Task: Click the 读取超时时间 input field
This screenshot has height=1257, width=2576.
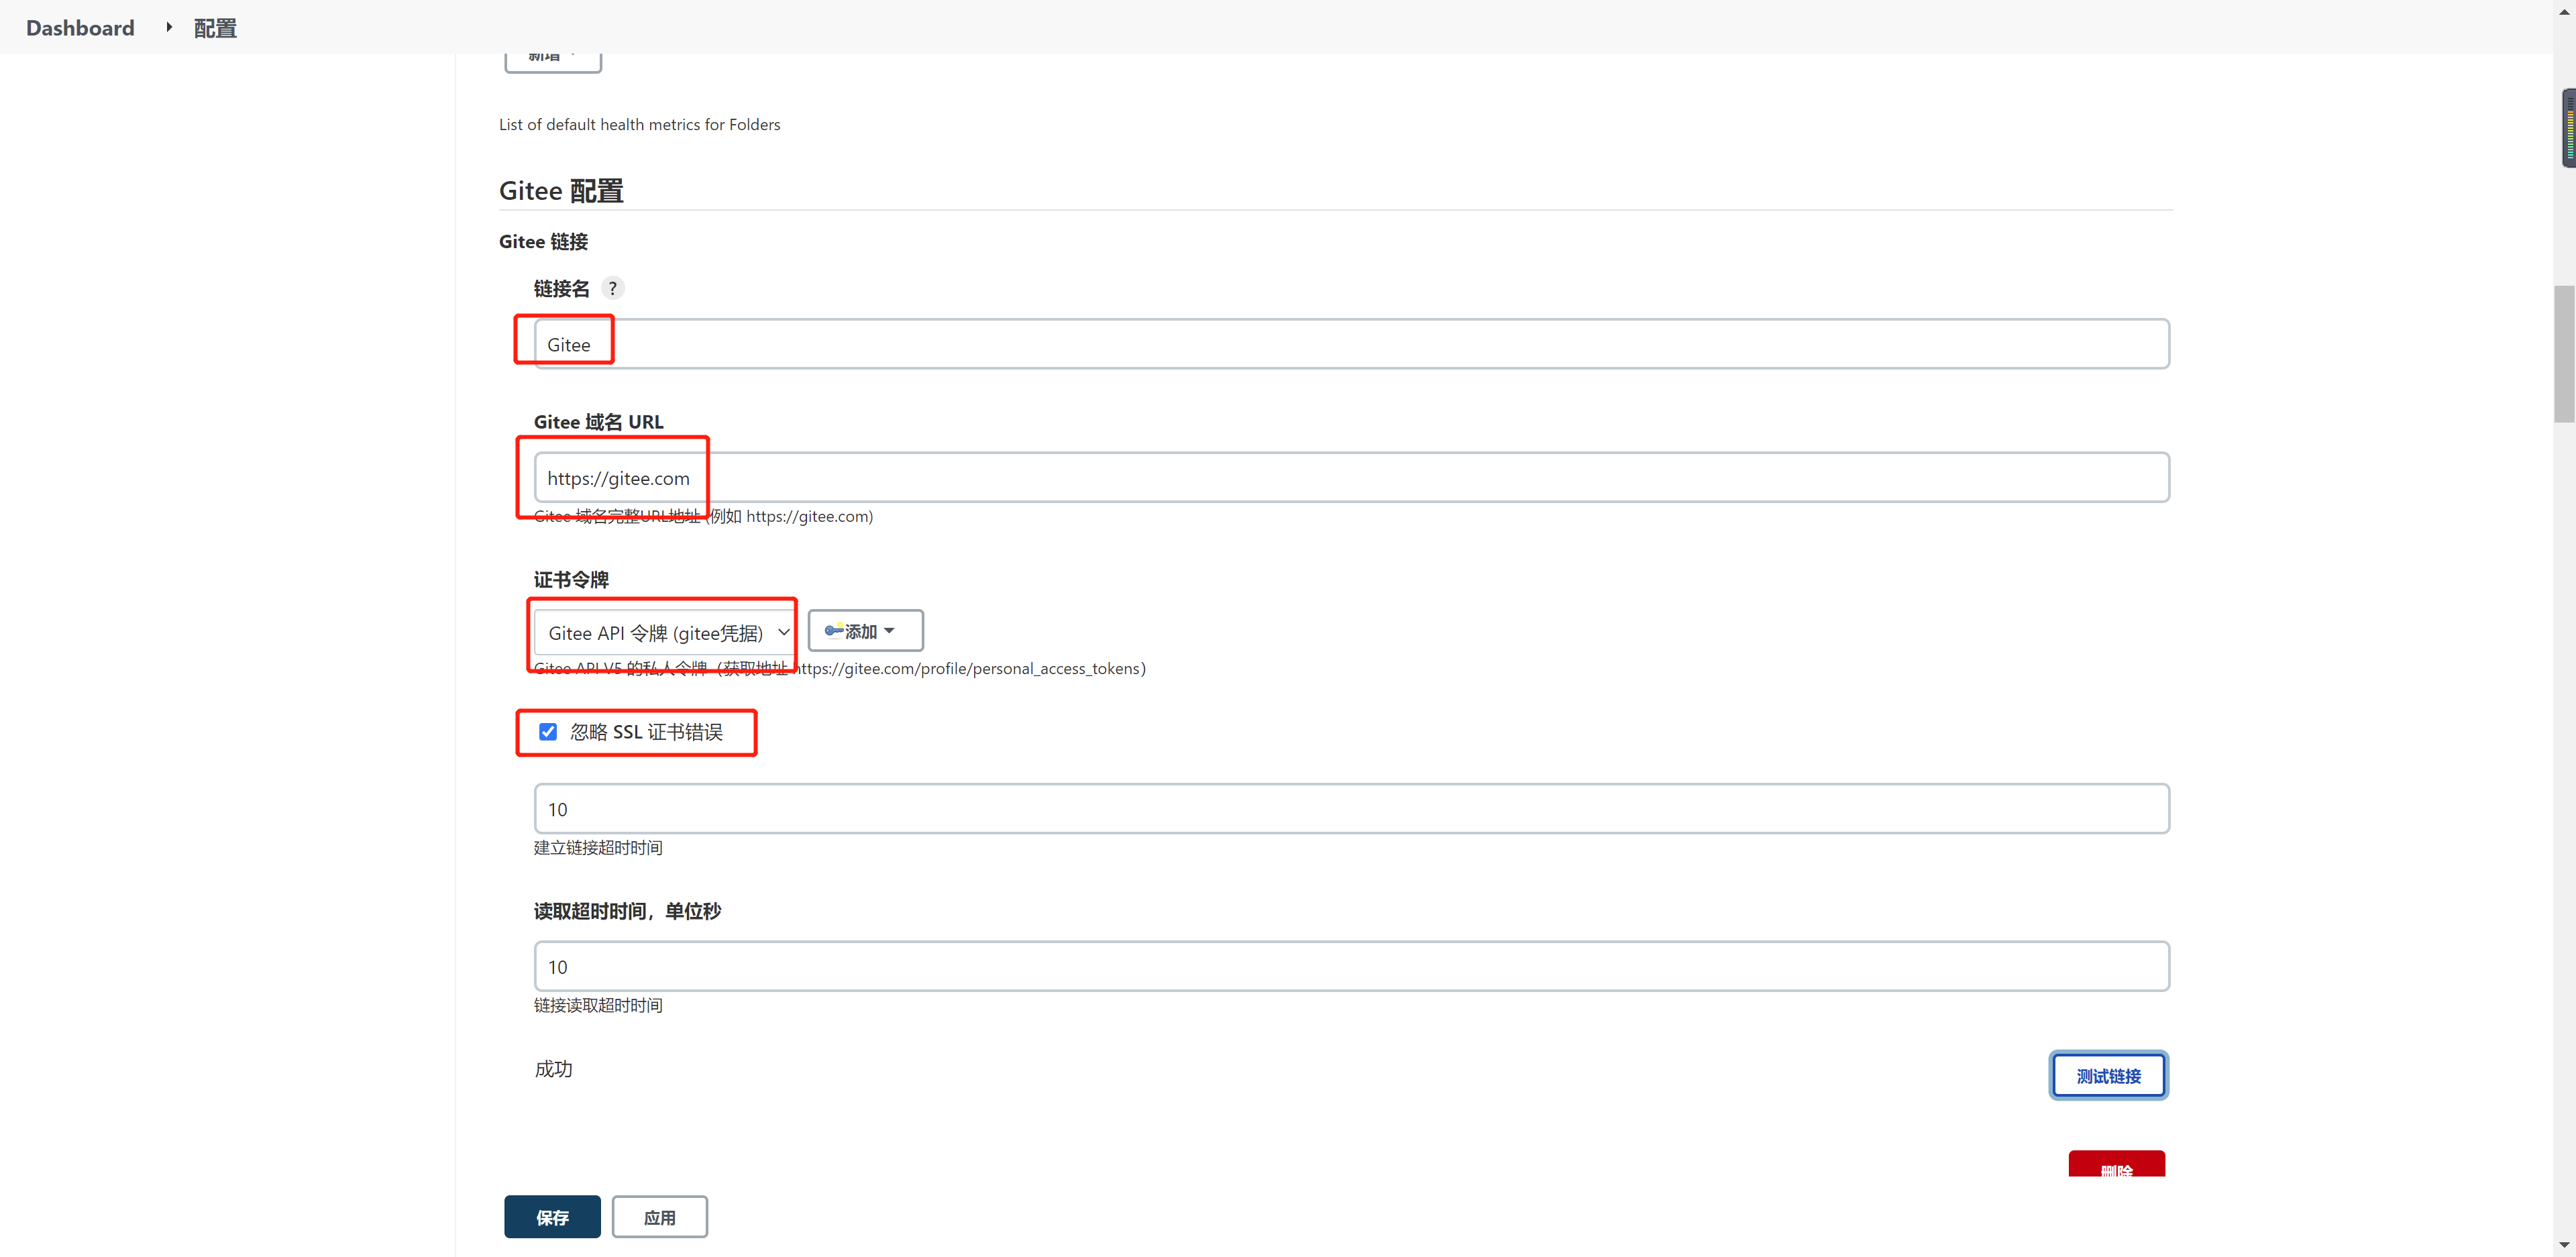Action: click(x=1350, y=966)
